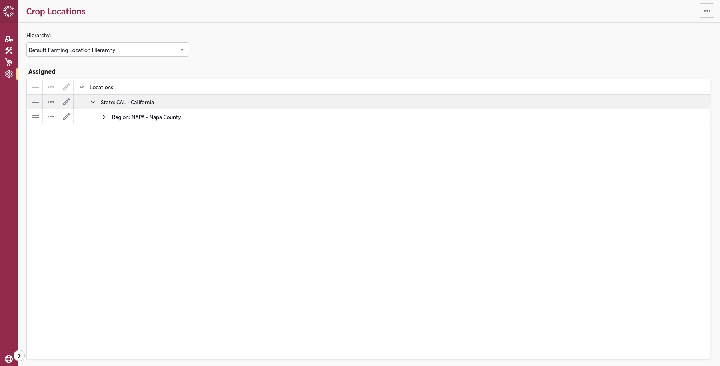
Task: Open the hand truck inventory module
Action: [9, 62]
